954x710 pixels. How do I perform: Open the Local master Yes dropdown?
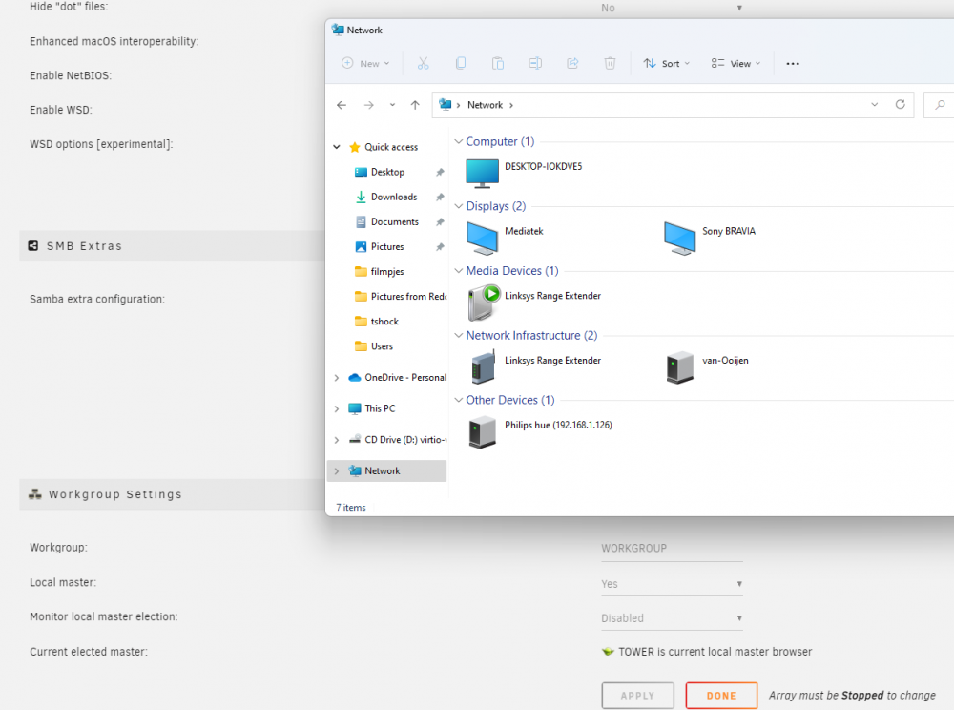tap(672, 584)
